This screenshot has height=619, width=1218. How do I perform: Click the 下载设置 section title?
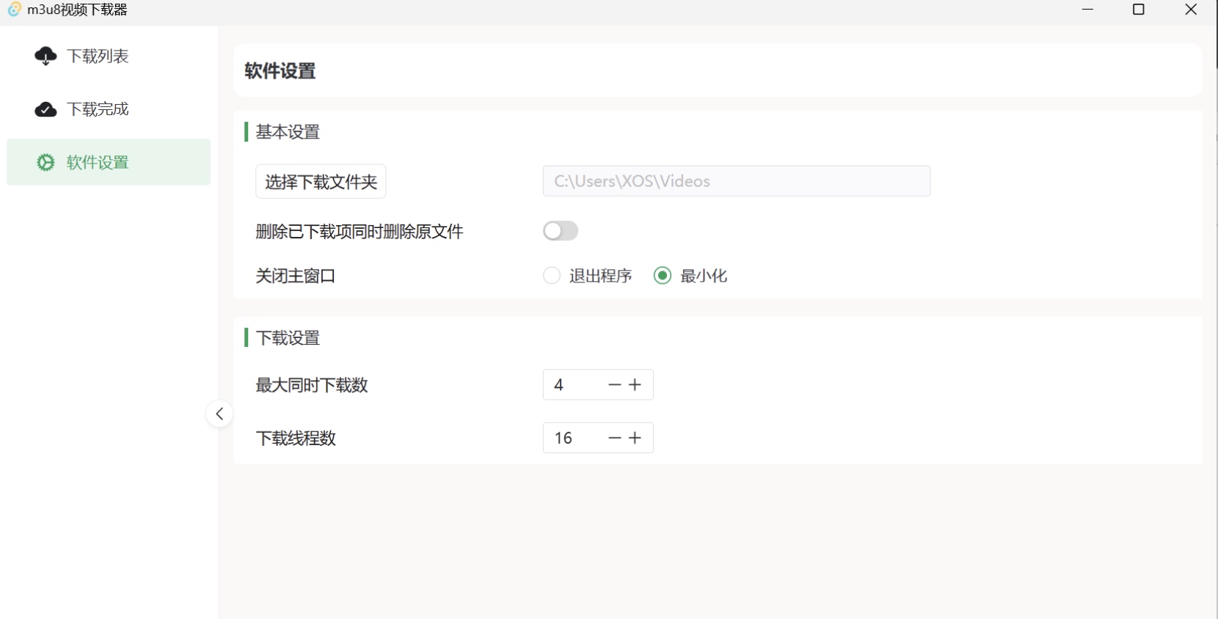click(x=288, y=338)
